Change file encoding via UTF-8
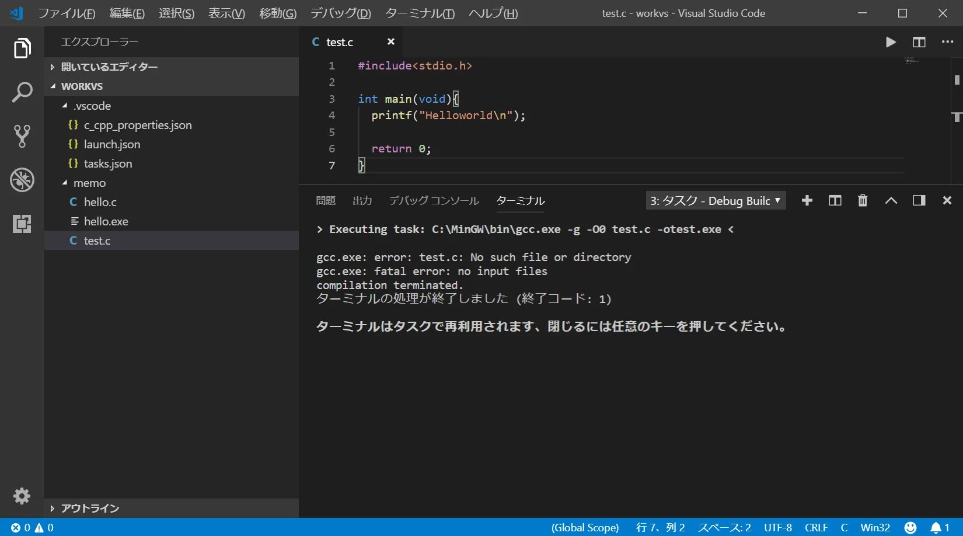The image size is (963, 536). coord(778,528)
